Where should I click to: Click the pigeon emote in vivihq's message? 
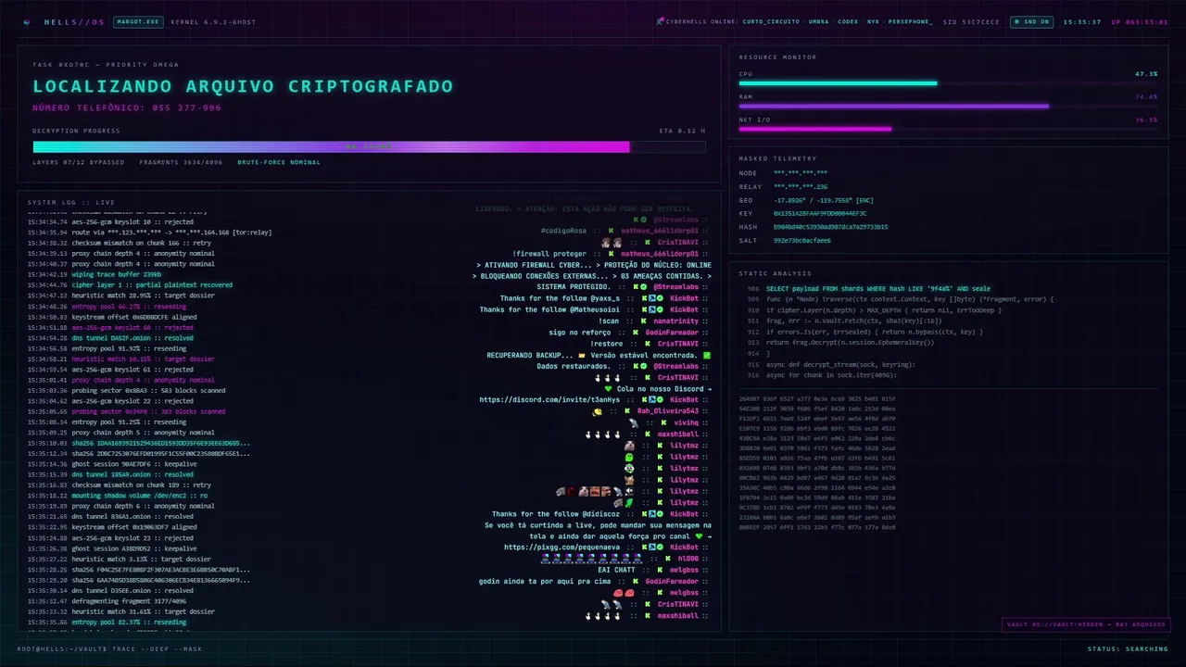[634, 422]
